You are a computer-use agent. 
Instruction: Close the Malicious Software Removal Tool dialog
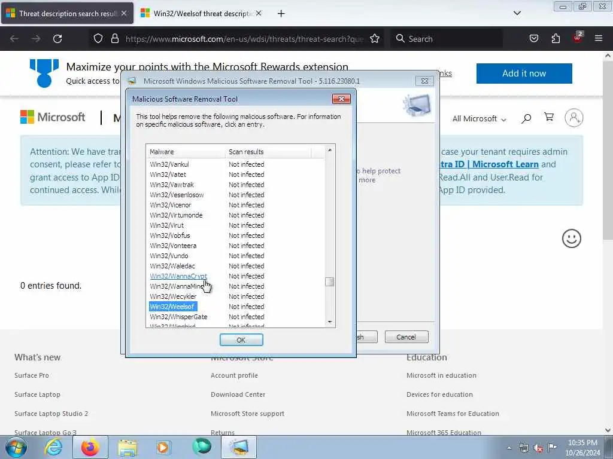pyautogui.click(x=341, y=99)
